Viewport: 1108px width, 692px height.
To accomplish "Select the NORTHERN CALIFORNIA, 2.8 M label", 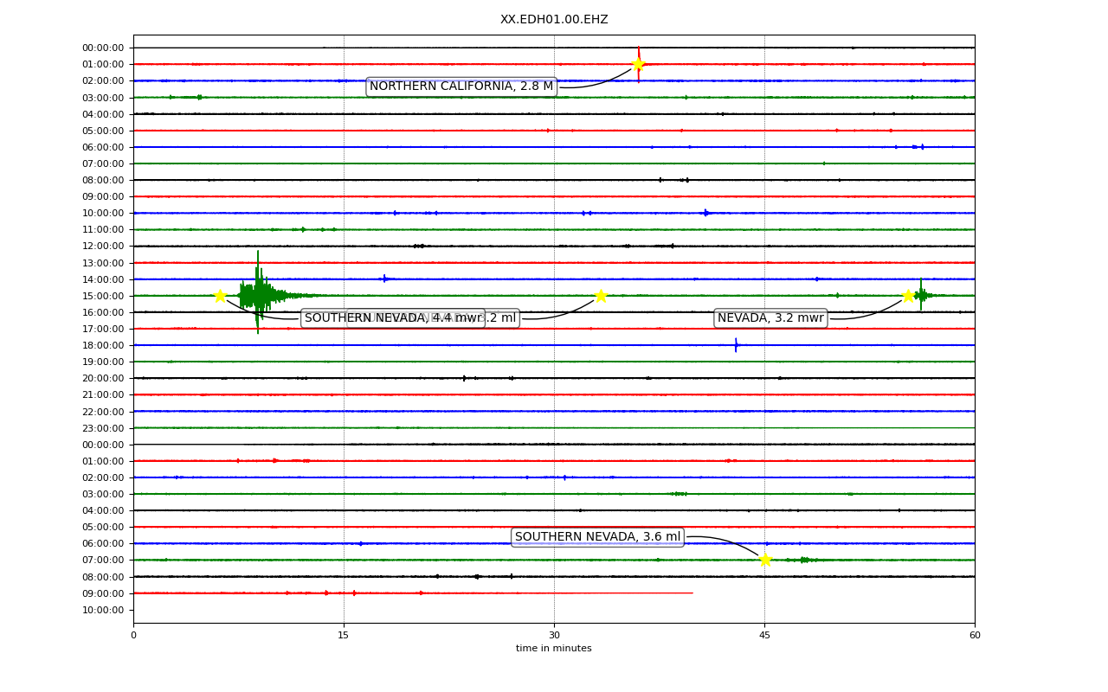I will pyautogui.click(x=461, y=86).
